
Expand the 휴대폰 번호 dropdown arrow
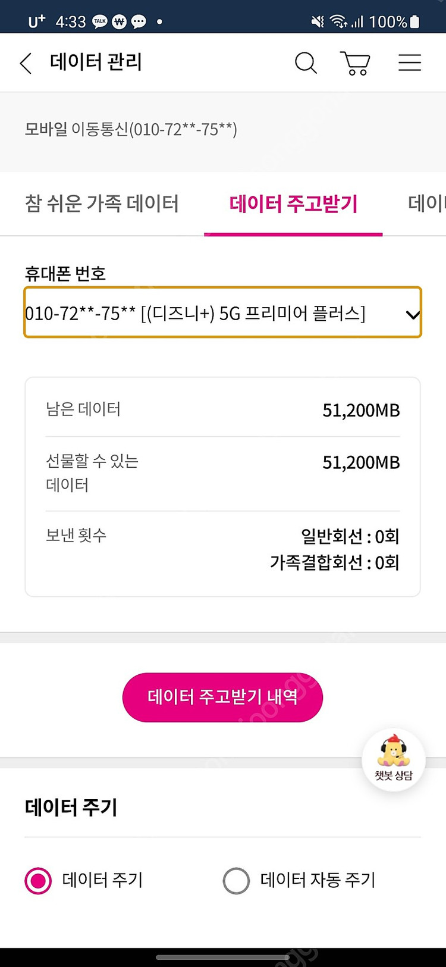pos(413,314)
